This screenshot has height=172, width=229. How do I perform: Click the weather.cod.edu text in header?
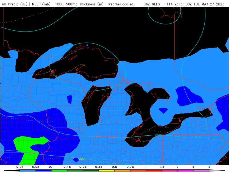(122, 4)
